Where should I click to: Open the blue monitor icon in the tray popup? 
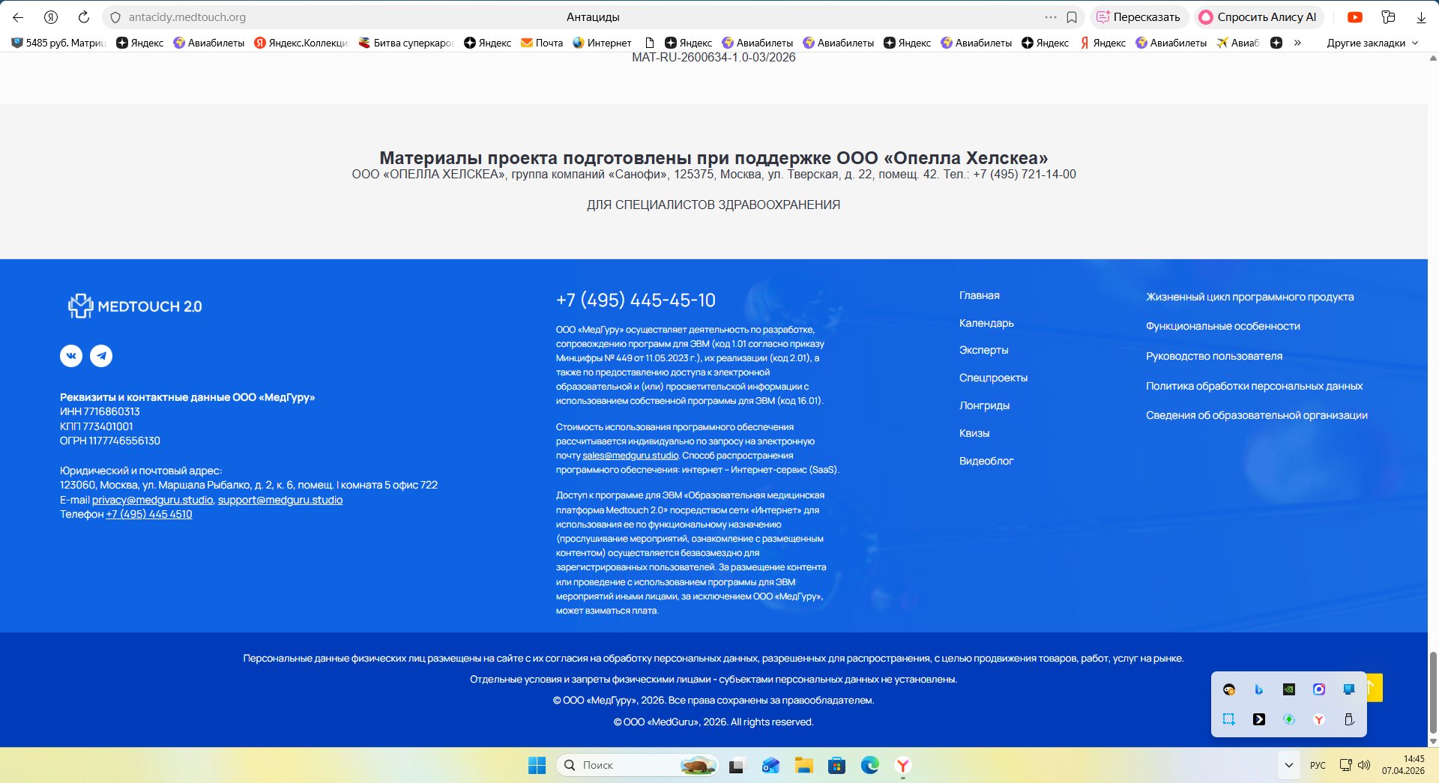click(1349, 689)
